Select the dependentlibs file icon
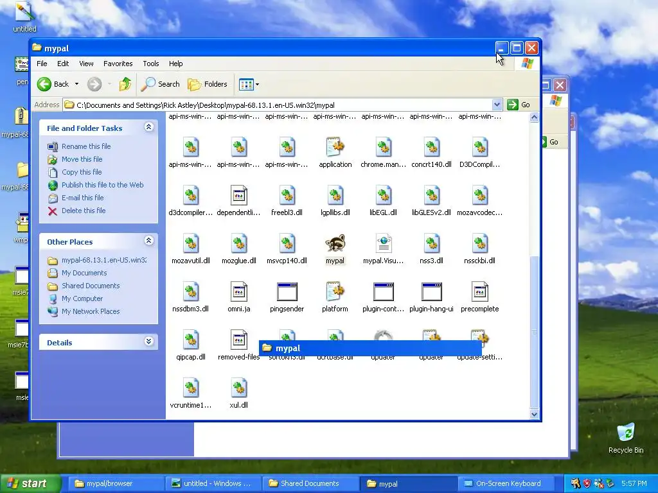This screenshot has width=658, height=493. 239,195
